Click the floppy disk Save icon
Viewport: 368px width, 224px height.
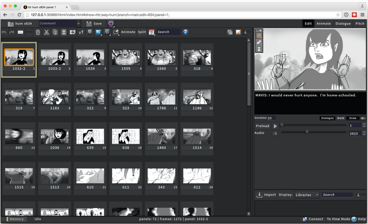pyautogui.click(x=89, y=24)
